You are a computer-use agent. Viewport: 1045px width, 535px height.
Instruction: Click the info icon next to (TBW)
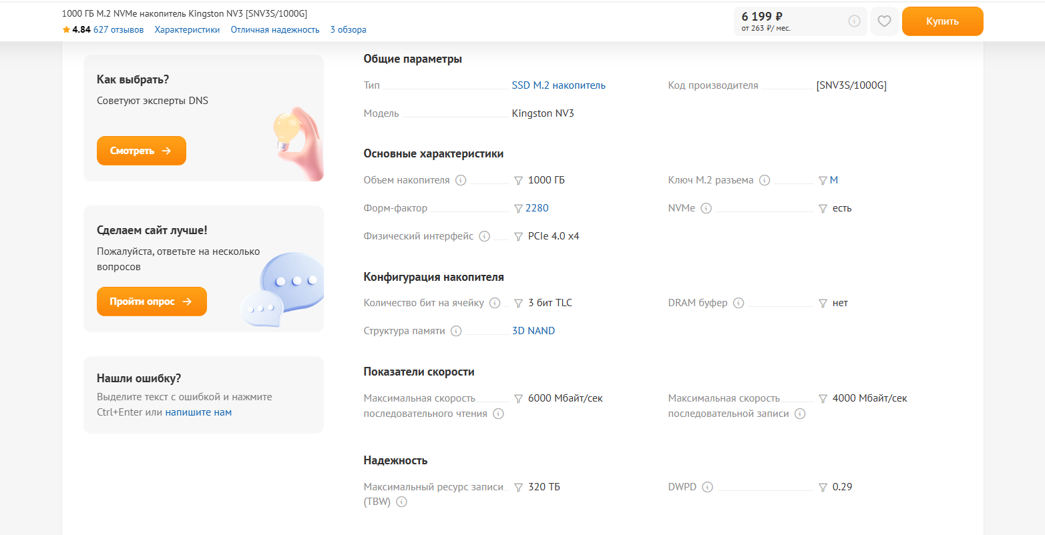(x=402, y=502)
